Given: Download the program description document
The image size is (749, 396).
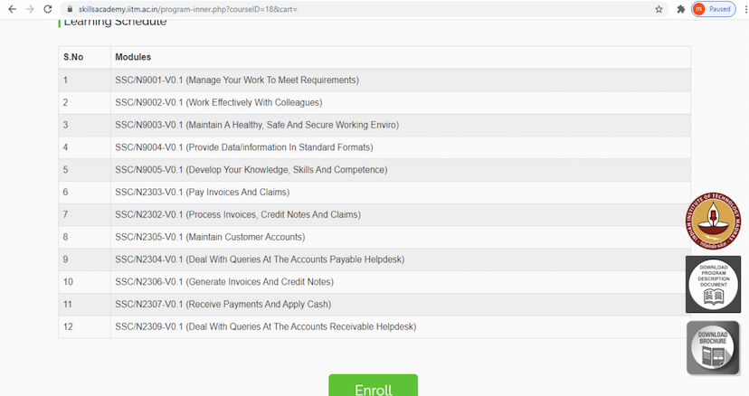Looking at the screenshot, I should coord(713,285).
